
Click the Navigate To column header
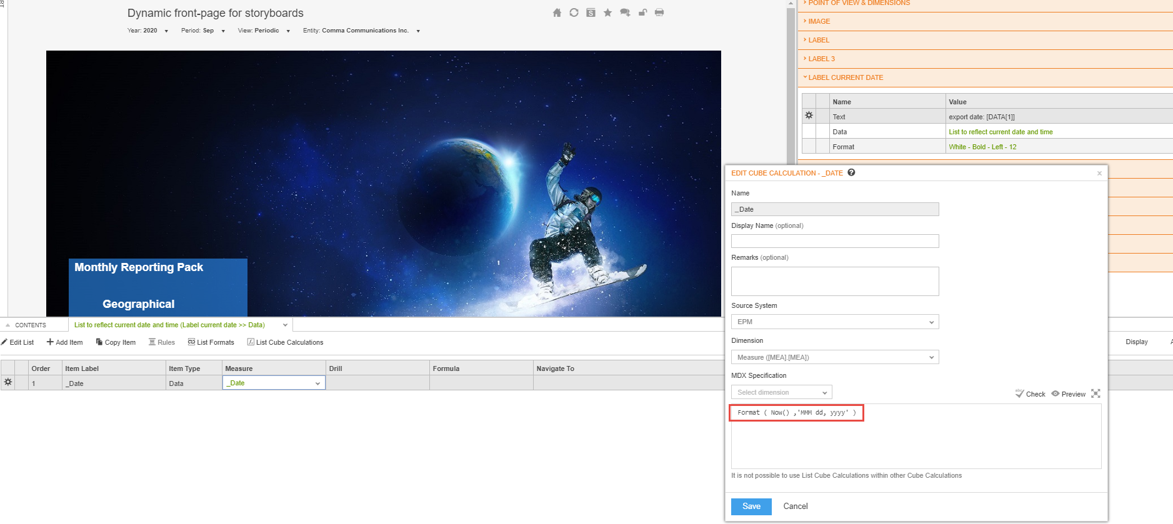[628, 368]
